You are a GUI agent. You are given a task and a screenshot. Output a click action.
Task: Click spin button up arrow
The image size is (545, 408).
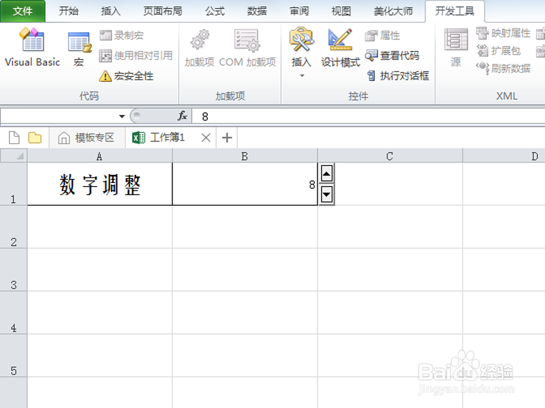click(326, 173)
